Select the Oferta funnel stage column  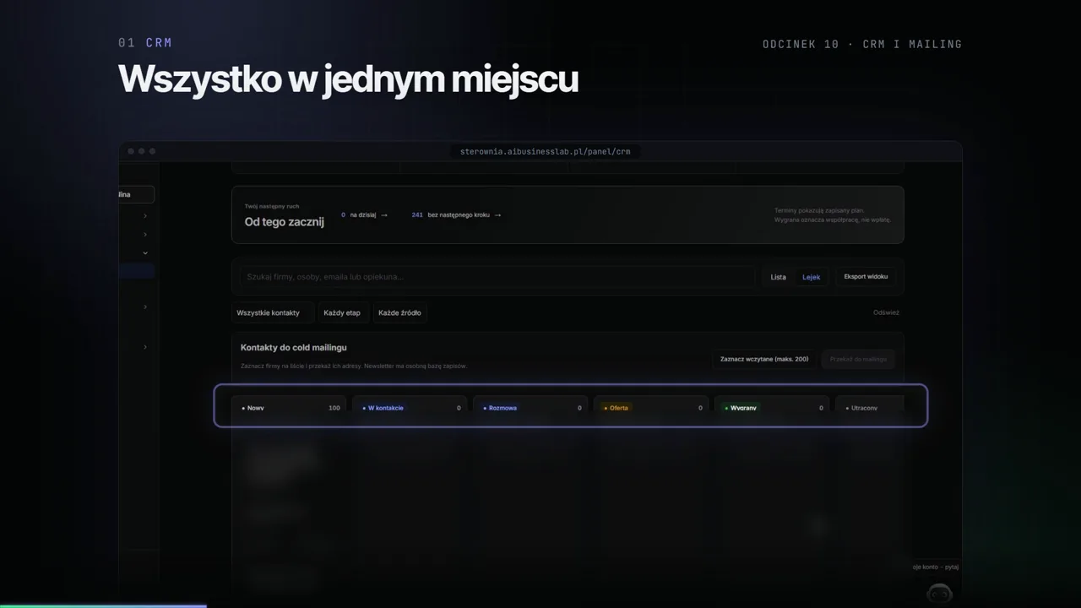coord(651,406)
